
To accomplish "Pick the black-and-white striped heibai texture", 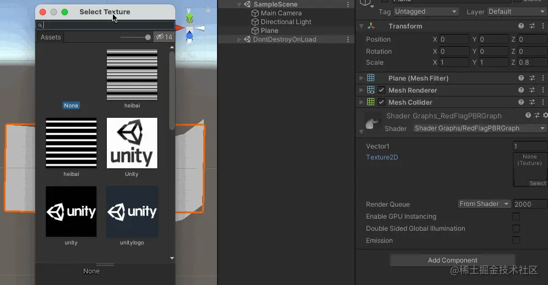I will click(x=71, y=143).
